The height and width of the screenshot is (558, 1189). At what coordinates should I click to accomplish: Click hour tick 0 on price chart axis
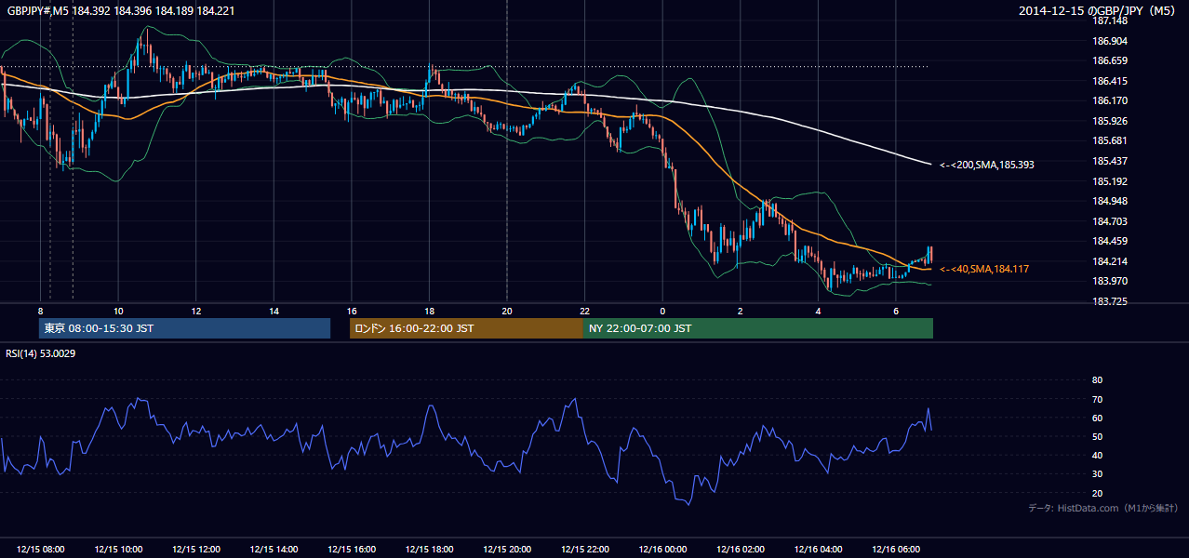[662, 310]
